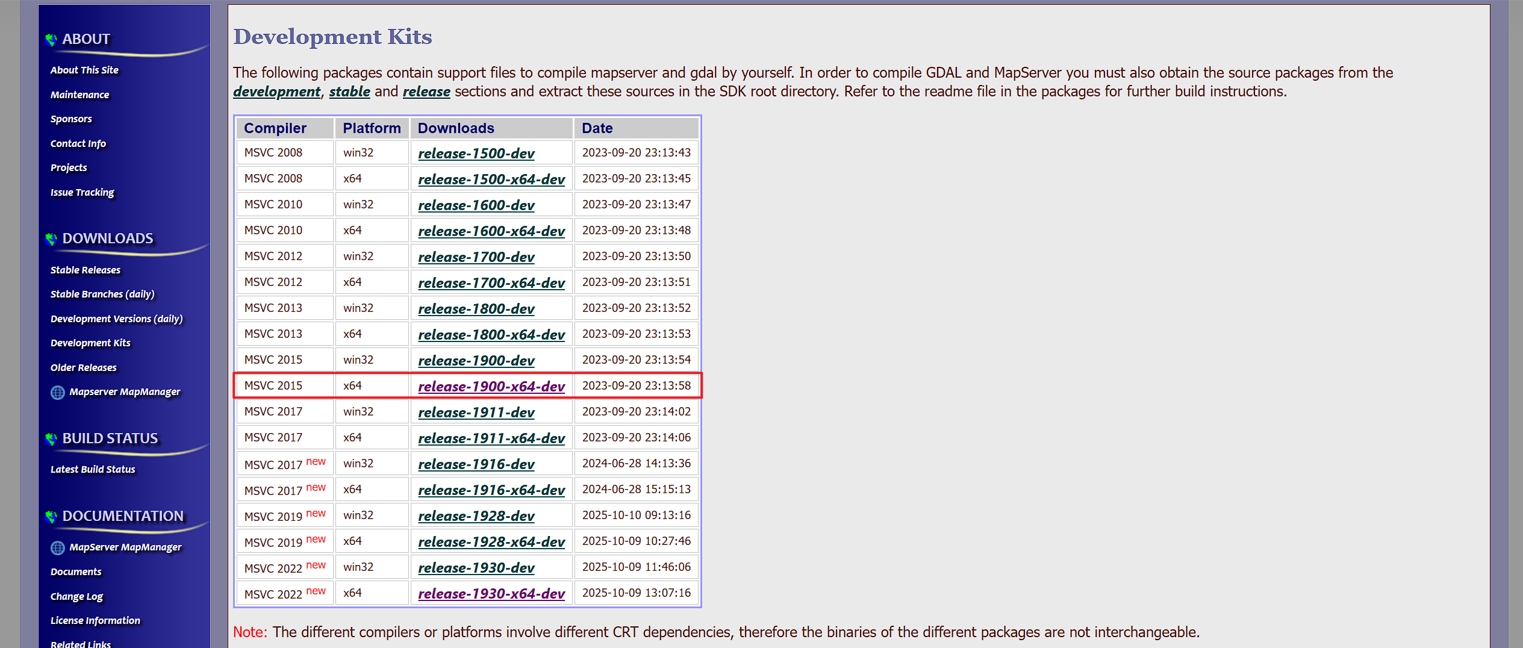The width and height of the screenshot is (1523, 648).
Task: Follow the 'development' link in the intro paragraph
Action: click(x=276, y=92)
